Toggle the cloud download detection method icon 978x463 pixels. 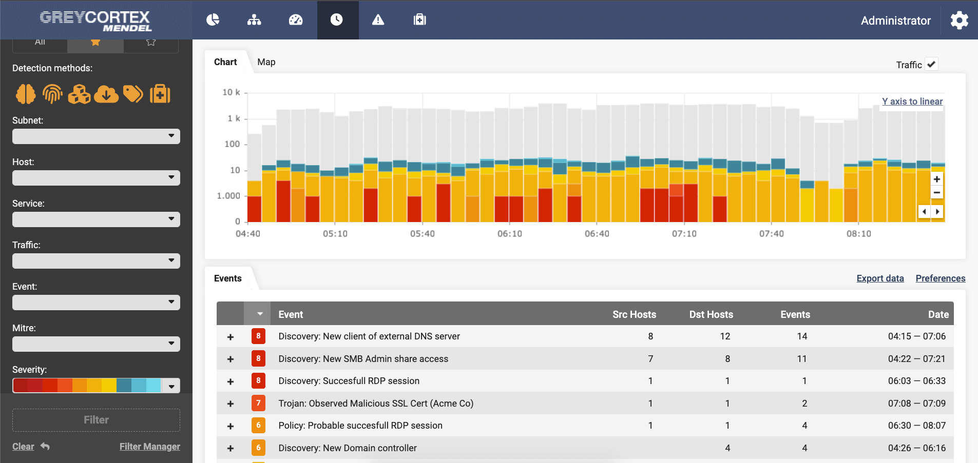[106, 94]
